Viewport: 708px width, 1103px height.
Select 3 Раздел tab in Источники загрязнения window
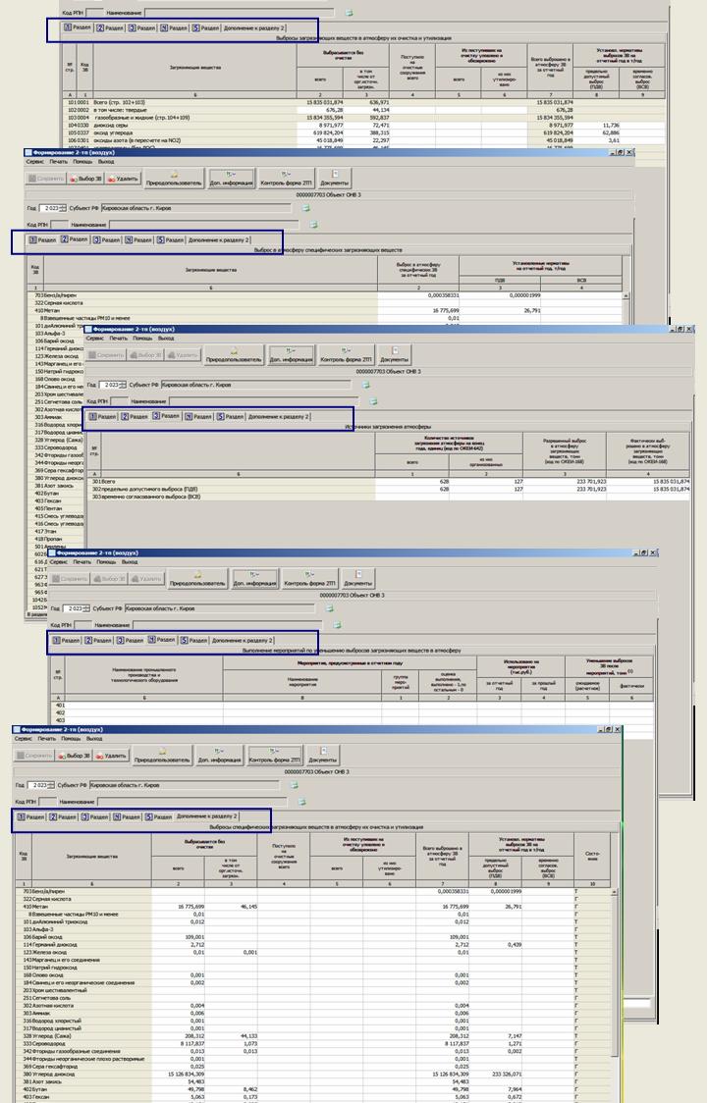(165, 416)
